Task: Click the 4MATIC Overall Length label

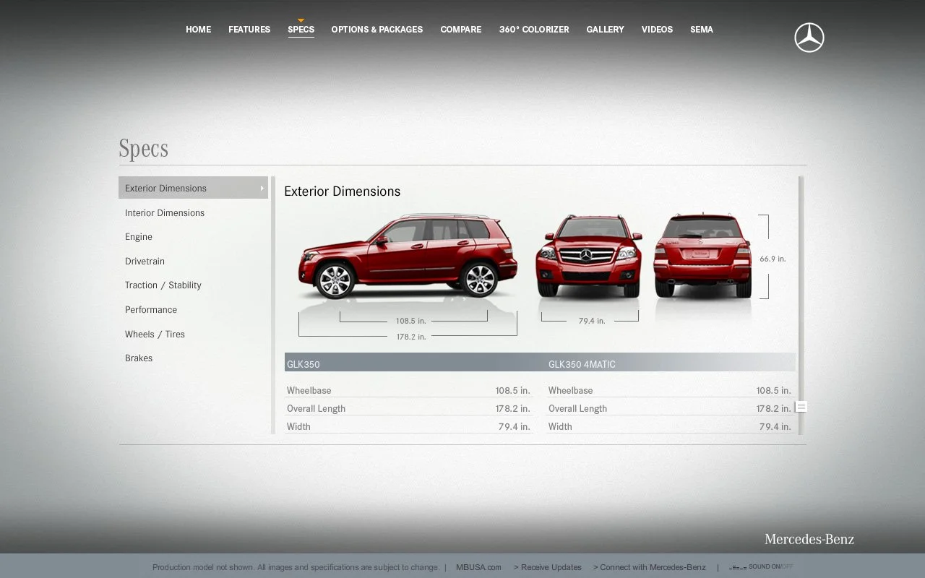Action: pyautogui.click(x=577, y=409)
